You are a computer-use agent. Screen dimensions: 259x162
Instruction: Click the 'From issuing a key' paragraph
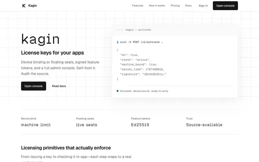(x=76, y=159)
